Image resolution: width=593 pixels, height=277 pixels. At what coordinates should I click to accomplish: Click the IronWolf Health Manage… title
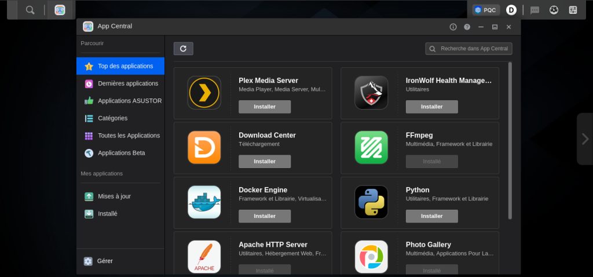coord(449,81)
